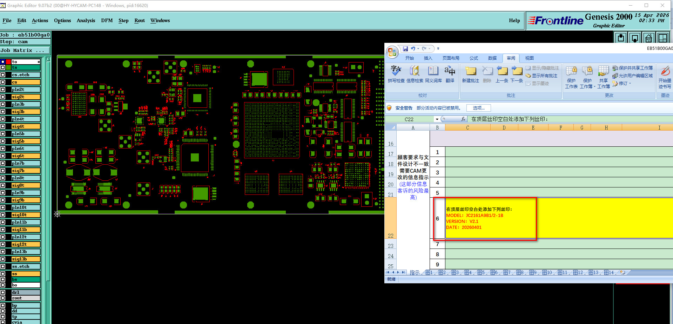Toggle visibility checkbox for layer rout
This screenshot has width=673, height=324.
[3, 298]
